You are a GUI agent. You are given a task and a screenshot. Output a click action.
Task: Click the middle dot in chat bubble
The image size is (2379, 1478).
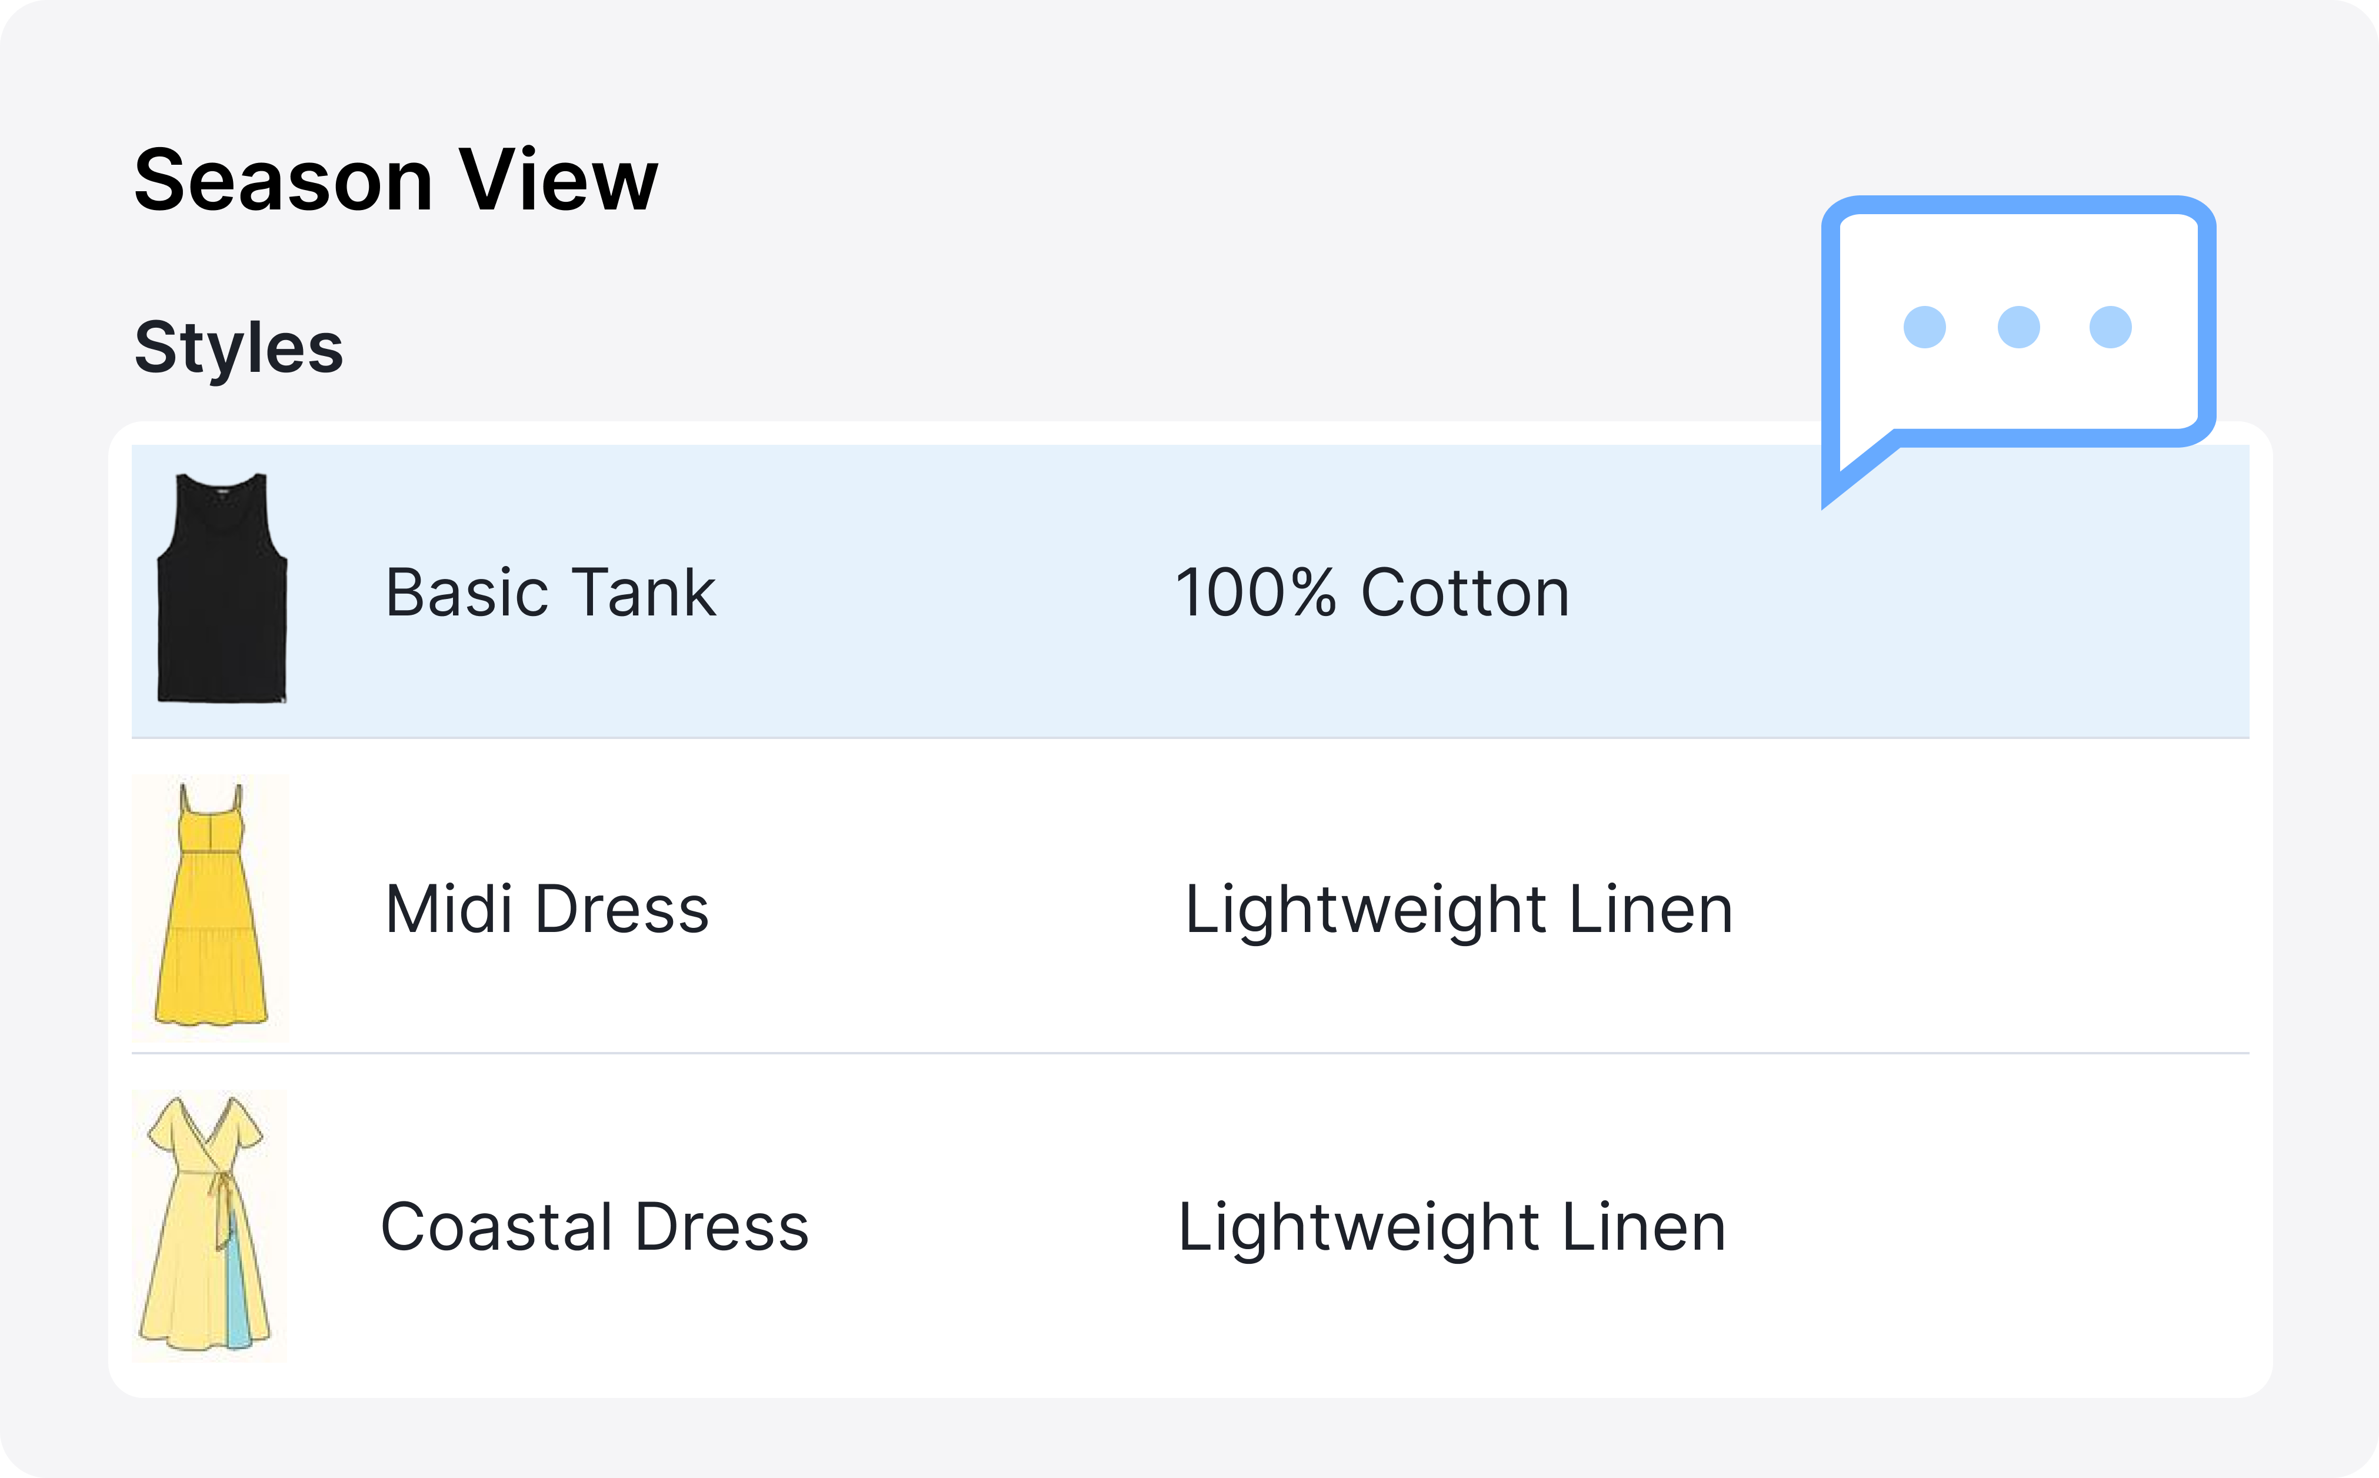pyautogui.click(x=2018, y=327)
